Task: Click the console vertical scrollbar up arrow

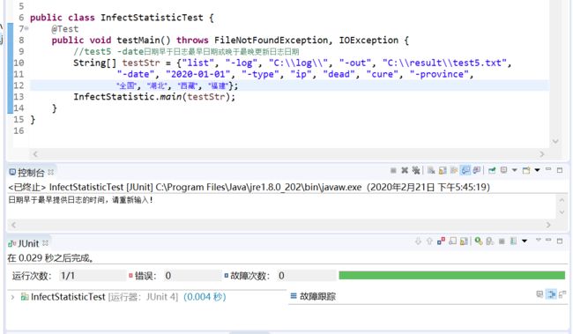Action: coord(562,200)
